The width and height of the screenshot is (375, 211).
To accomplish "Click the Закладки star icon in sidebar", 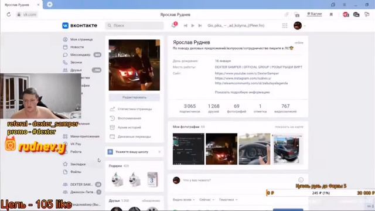I will tap(65, 164).
